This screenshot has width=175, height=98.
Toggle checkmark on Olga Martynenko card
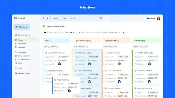pos(135,88)
